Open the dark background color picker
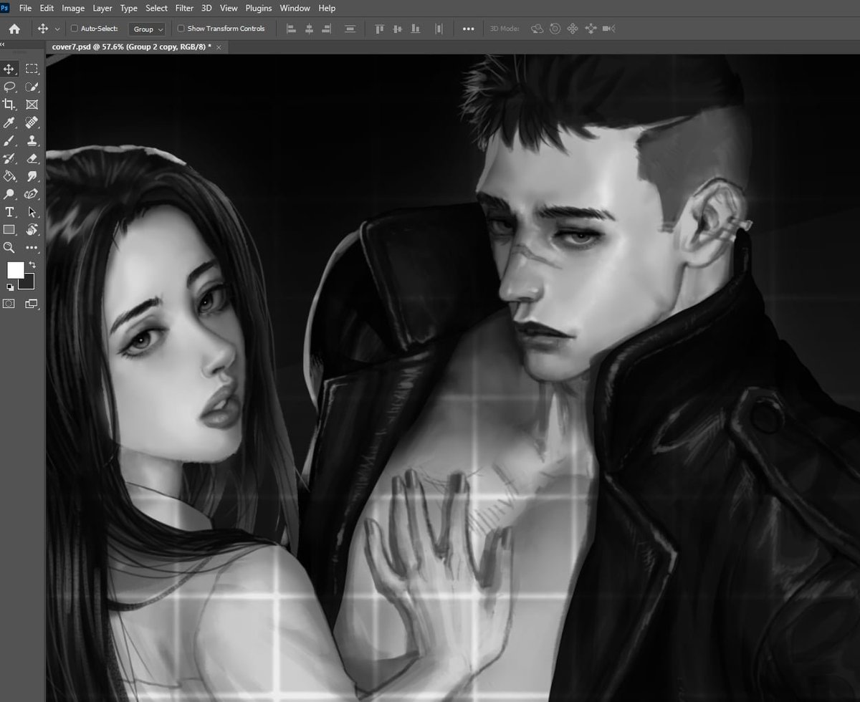This screenshot has width=860, height=702. coord(29,284)
